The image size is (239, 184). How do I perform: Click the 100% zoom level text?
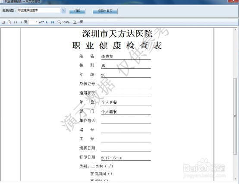point(66,22)
